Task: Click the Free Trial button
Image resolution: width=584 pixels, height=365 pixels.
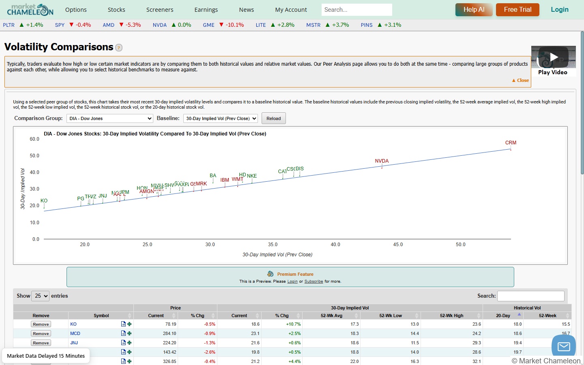Action: tap(517, 10)
